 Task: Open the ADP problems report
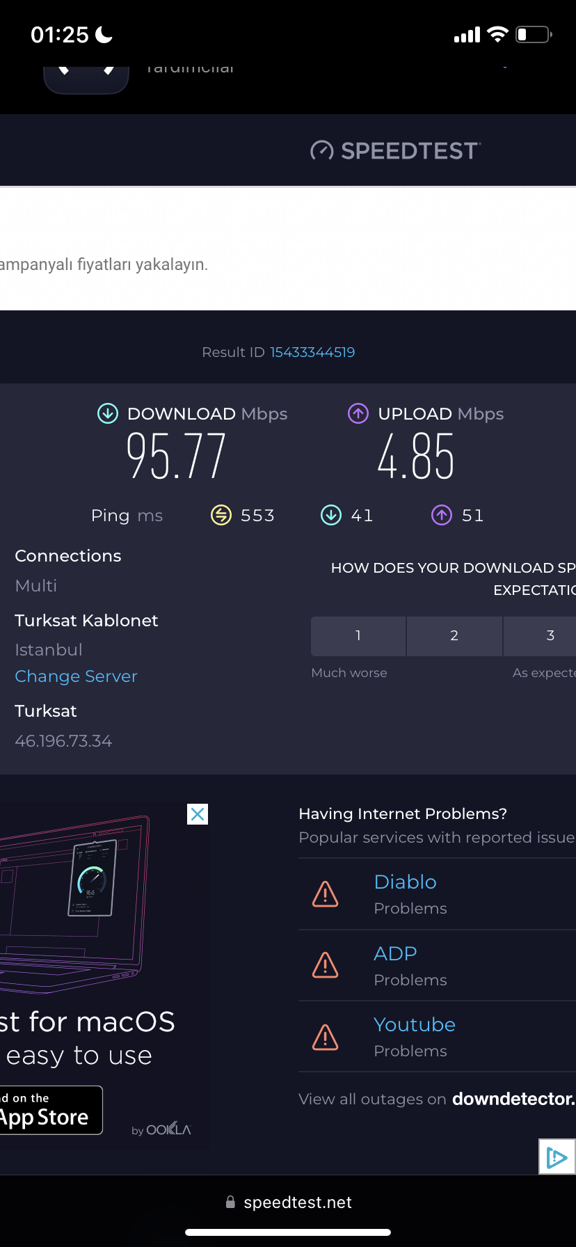coord(395,953)
